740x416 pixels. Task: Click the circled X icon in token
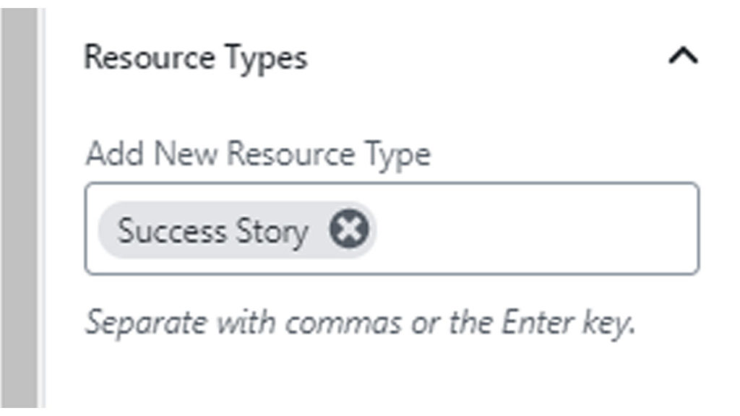click(349, 230)
